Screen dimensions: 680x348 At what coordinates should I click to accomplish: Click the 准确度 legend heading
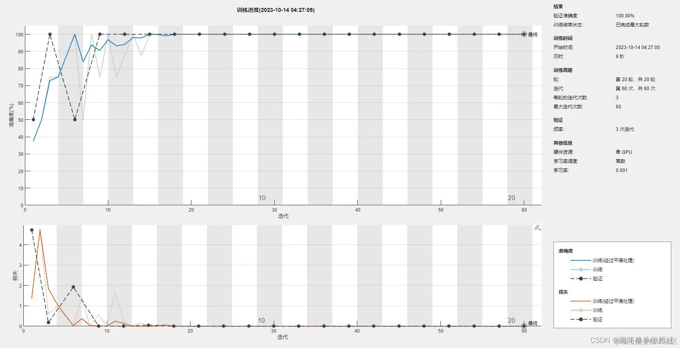(x=566, y=251)
